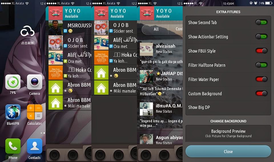Turn off Show Actionbar Setting switch
This screenshot has width=274, height=162.
click(261, 37)
